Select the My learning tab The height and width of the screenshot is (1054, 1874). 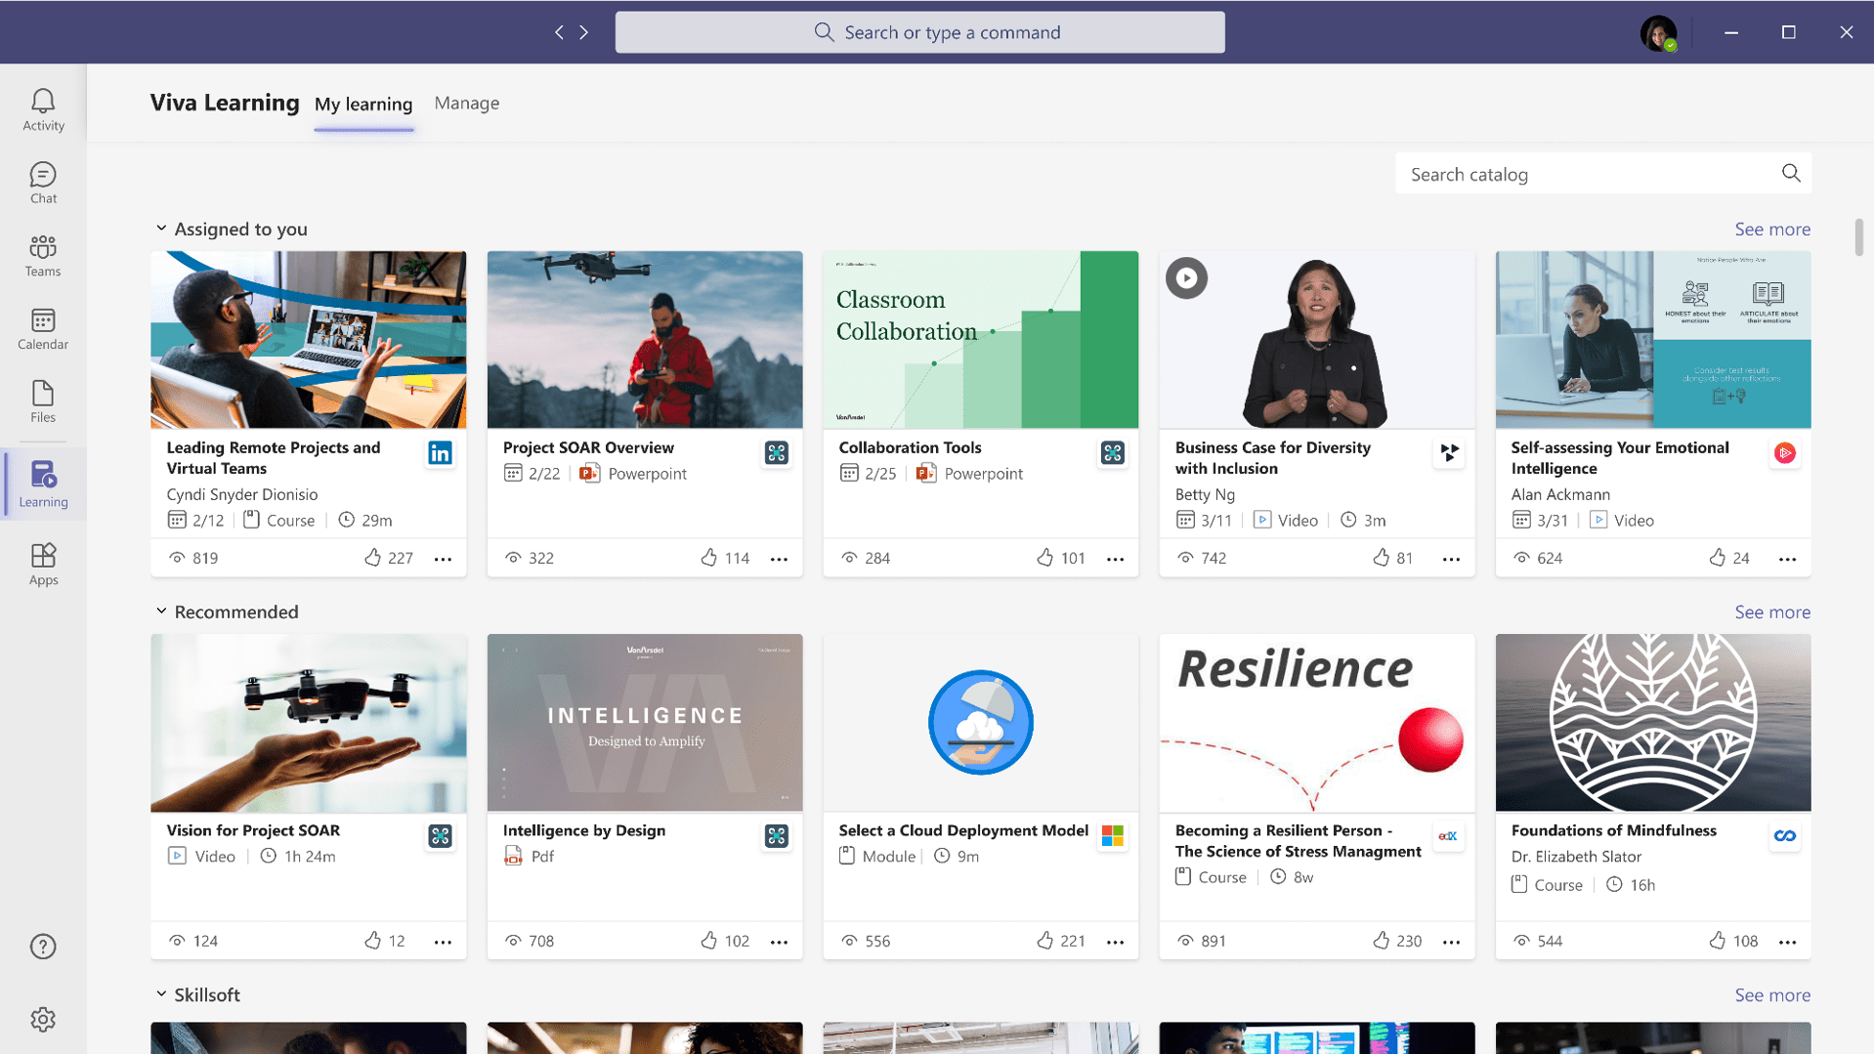pyautogui.click(x=363, y=104)
